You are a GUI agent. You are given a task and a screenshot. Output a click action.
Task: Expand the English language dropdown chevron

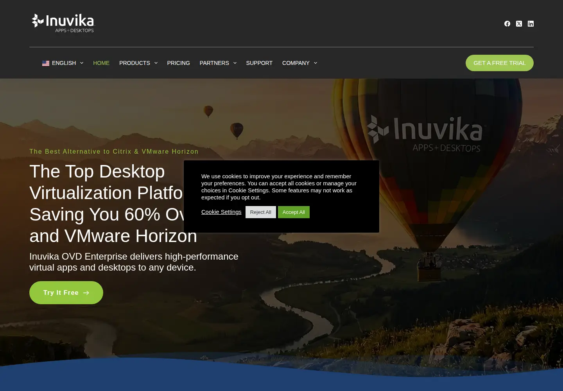(x=82, y=63)
